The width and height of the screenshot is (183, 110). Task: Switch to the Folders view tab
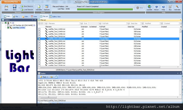8,17
